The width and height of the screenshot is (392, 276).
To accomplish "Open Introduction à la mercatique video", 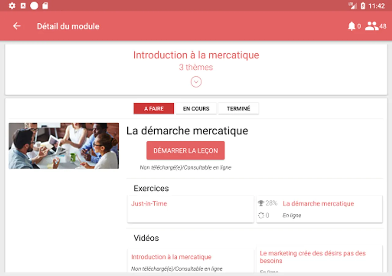I will tap(190, 260).
